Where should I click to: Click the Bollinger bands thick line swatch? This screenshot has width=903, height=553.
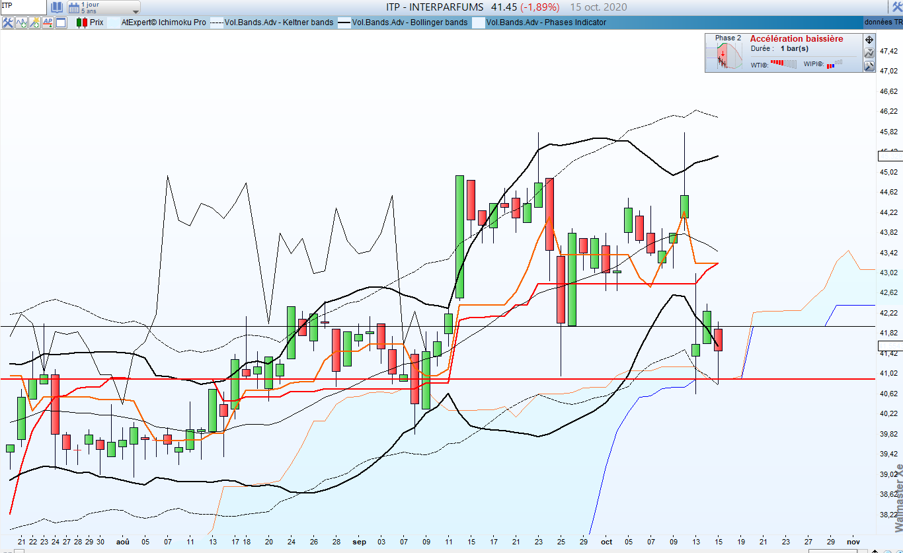click(344, 22)
